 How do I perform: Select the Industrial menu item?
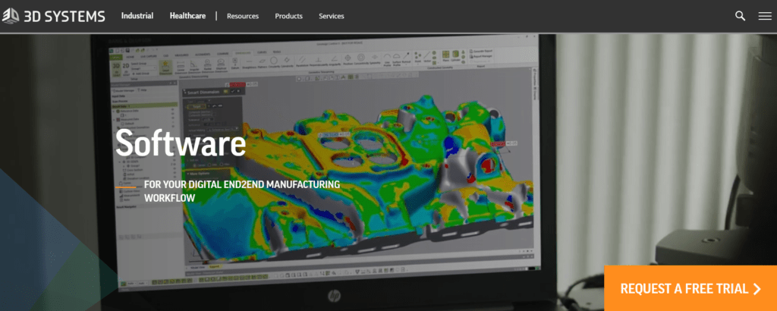coord(137,16)
